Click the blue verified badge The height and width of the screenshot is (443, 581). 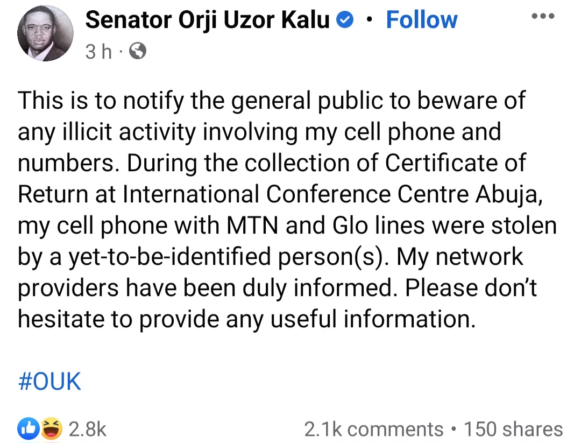point(345,21)
